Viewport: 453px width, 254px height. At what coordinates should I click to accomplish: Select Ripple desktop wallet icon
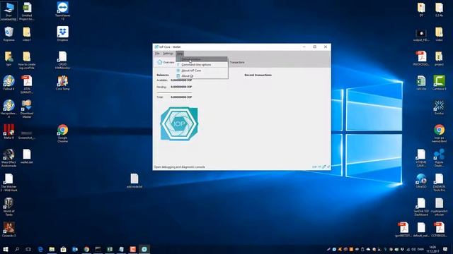click(439, 158)
